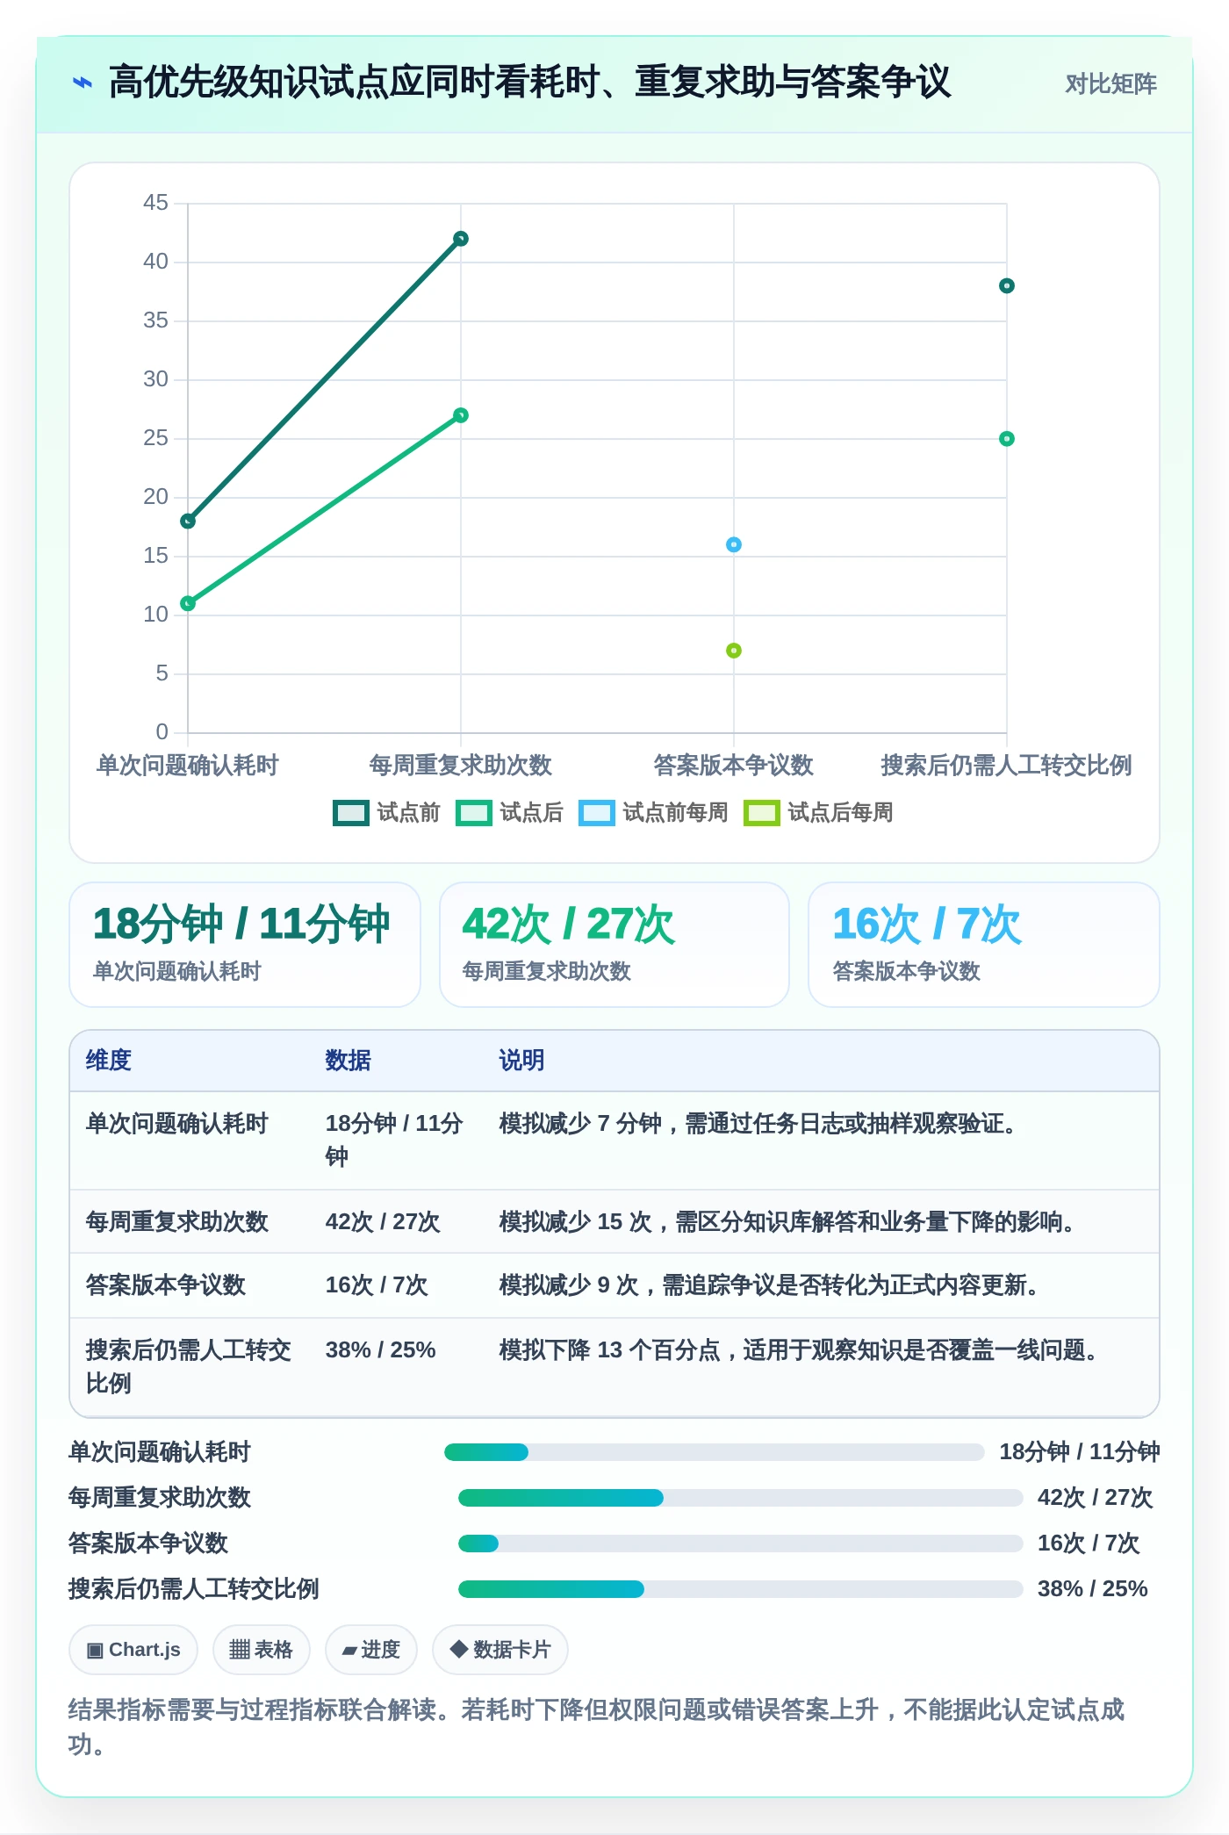This screenshot has width=1229, height=1835.
Task: Click axis label 每周重复求助次数 under the chart
Action: pos(461,766)
